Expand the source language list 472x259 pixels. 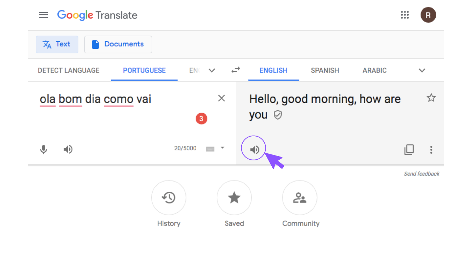click(x=212, y=70)
